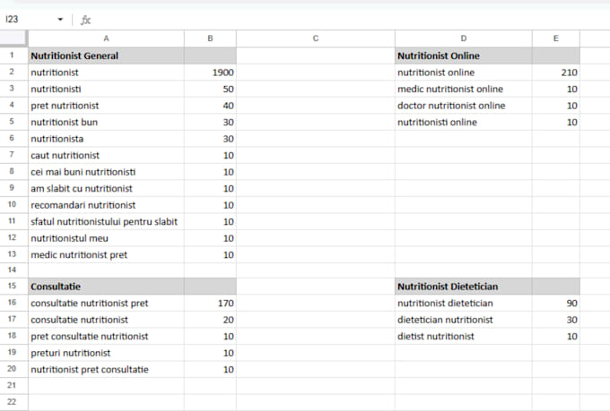Click the select-all corner box
610x411 pixels.
(13, 39)
